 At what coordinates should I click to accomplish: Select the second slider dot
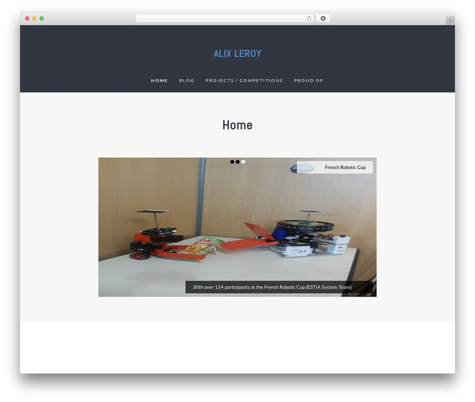237,162
